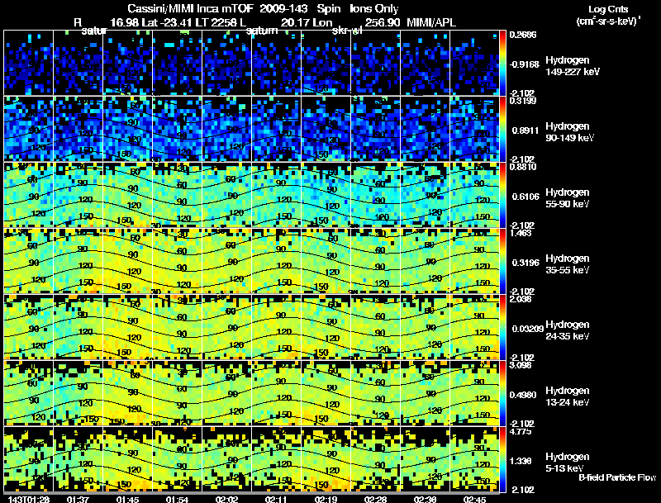
Task: Click the '1.463' color scale maximum
Action: tap(521, 233)
